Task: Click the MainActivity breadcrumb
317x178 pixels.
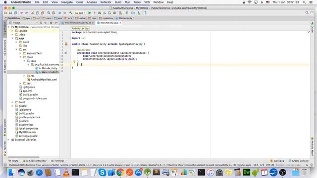Action: [x=124, y=18]
